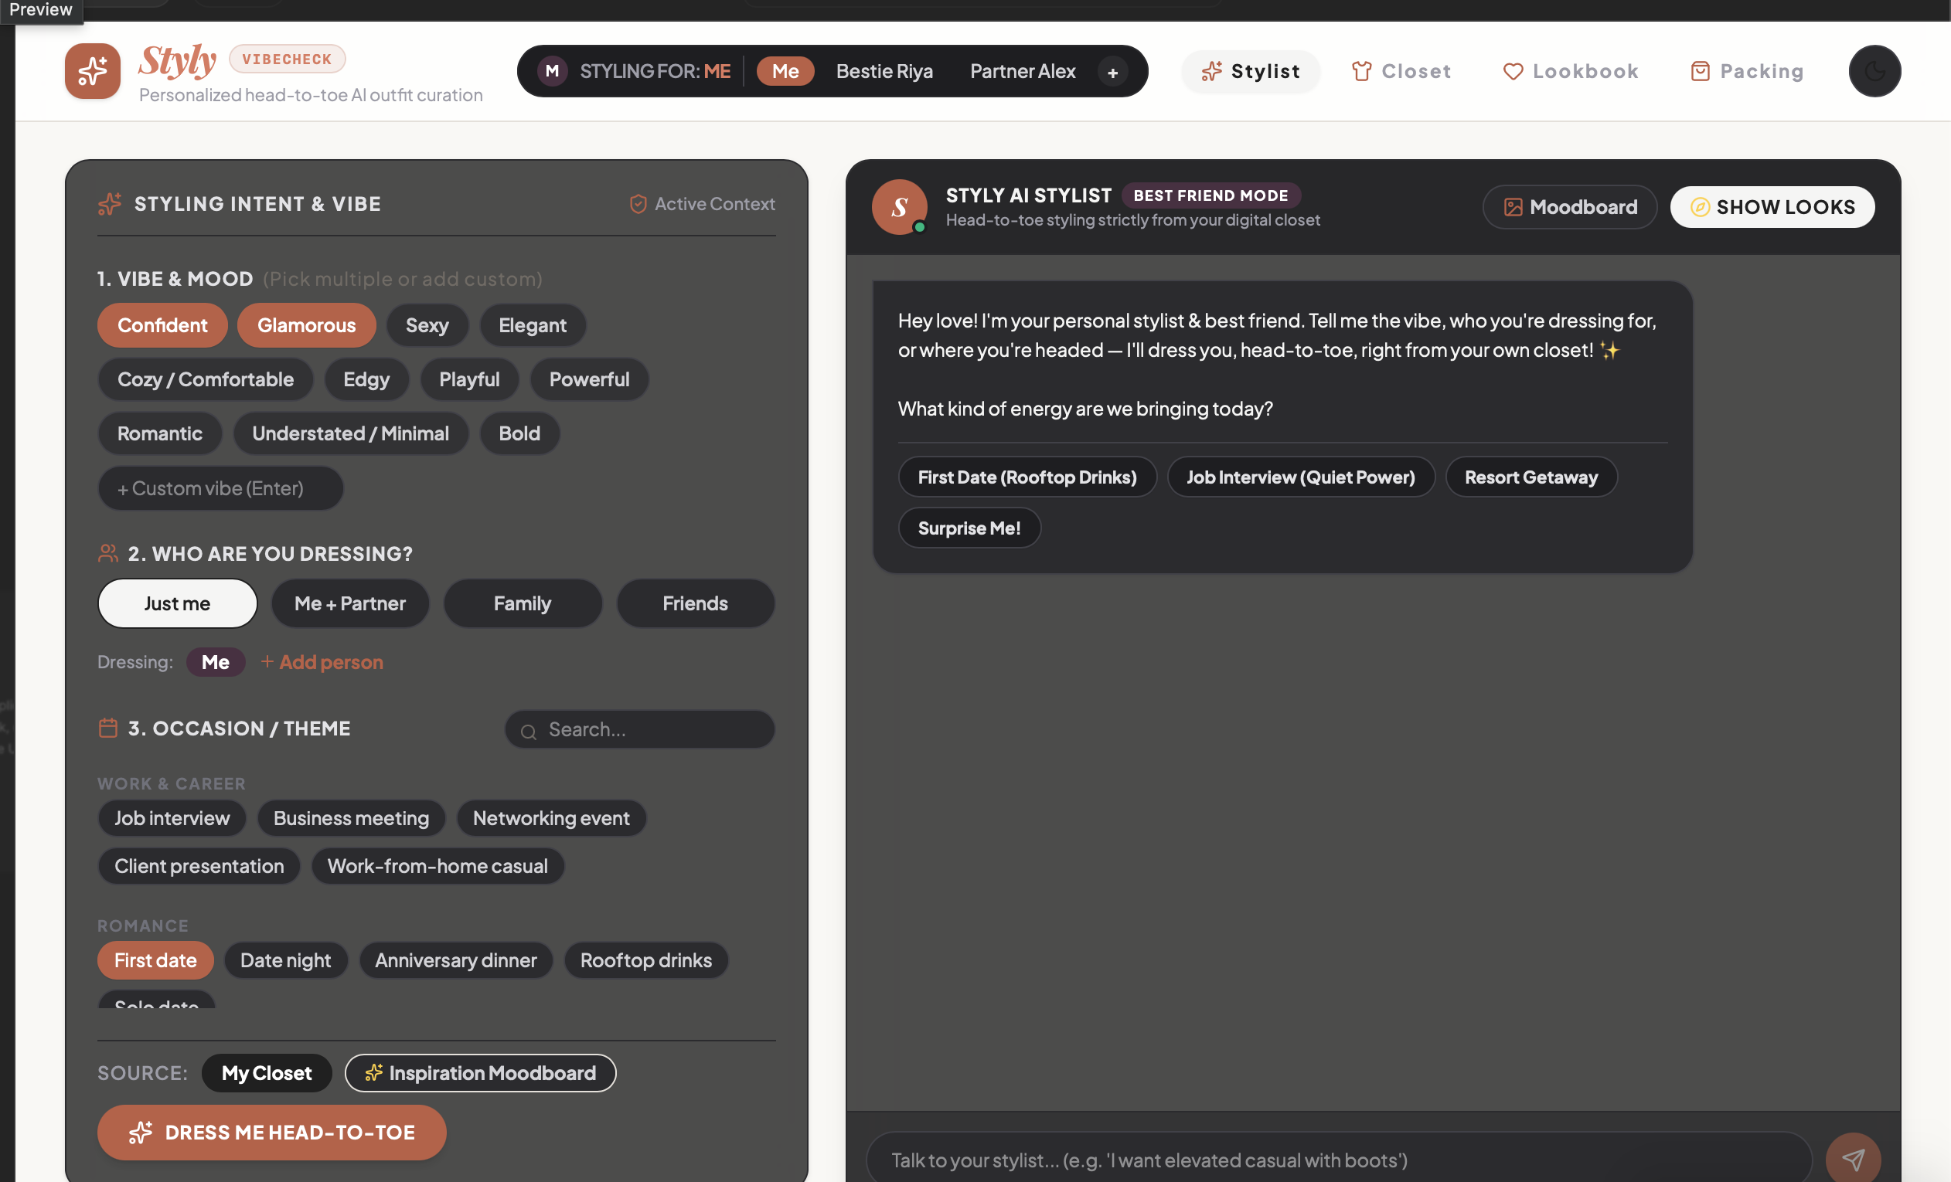Open the Moodboard button in chat header
This screenshot has width=1951, height=1182.
(x=1569, y=206)
